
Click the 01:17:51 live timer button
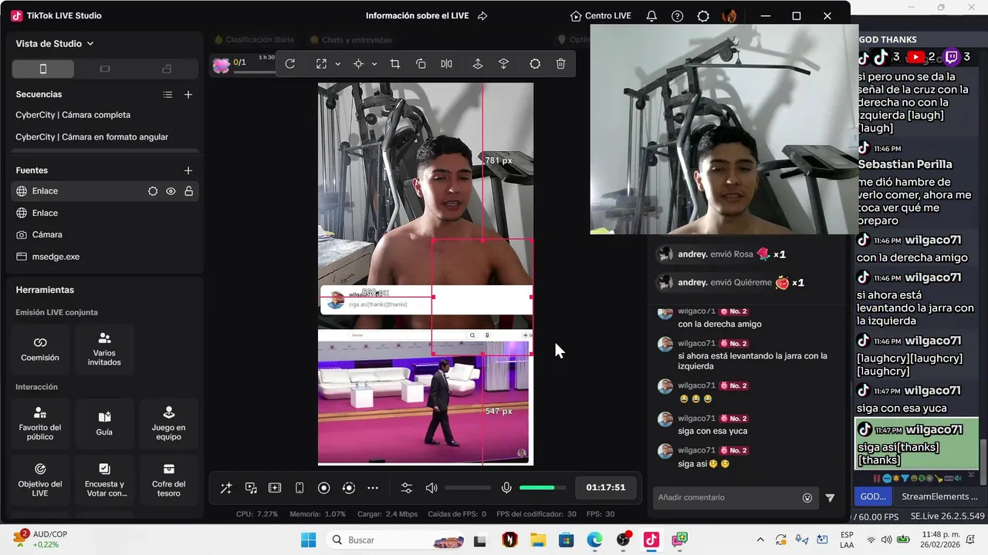coord(605,487)
